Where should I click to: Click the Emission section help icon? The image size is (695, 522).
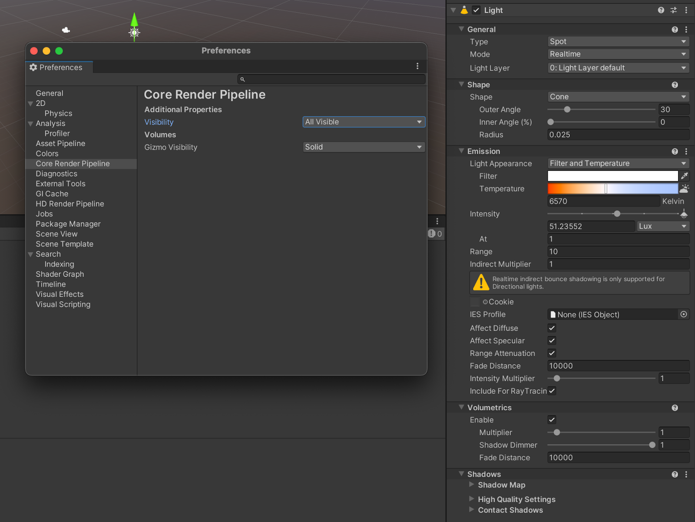tap(675, 151)
